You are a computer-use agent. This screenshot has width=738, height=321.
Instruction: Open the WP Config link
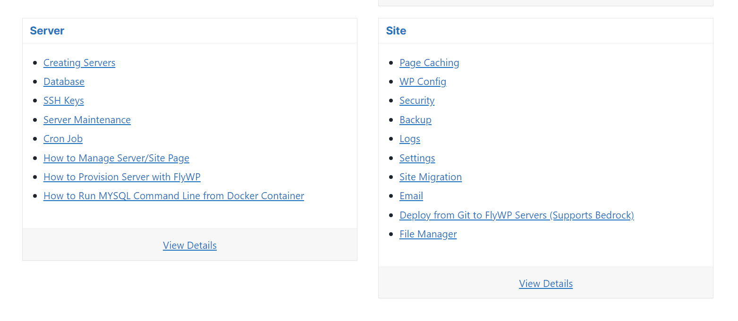click(x=423, y=82)
